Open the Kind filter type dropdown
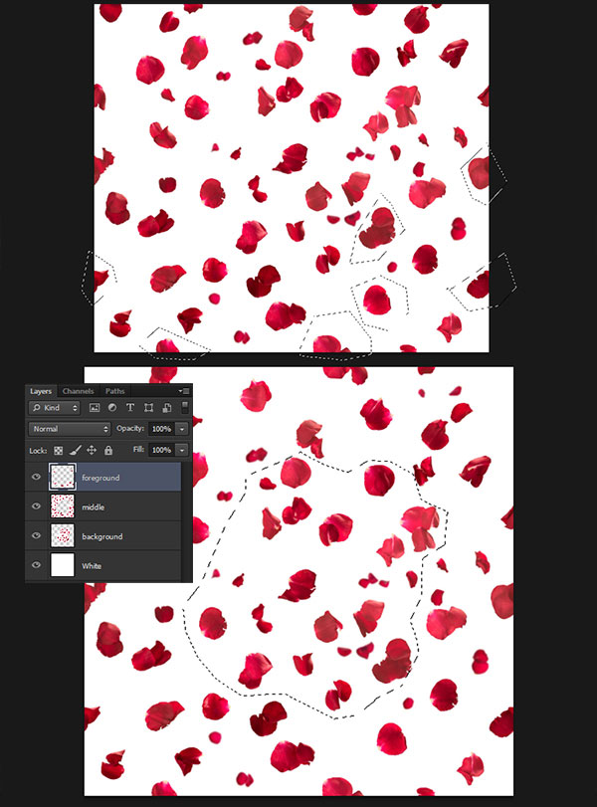This screenshot has width=597, height=807. pos(54,408)
